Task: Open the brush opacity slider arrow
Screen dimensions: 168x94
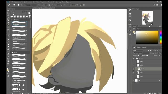Action: (47, 5)
